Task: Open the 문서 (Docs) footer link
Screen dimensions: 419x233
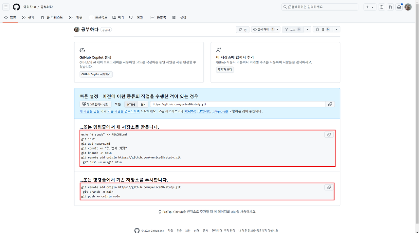Action: coord(205,231)
